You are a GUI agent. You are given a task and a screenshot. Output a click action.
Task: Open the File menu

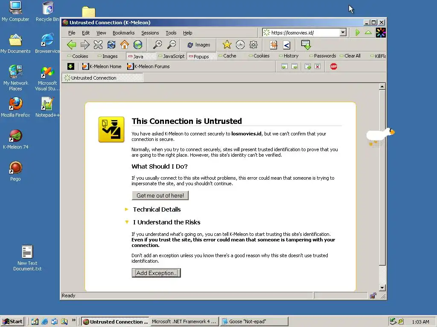(x=72, y=33)
